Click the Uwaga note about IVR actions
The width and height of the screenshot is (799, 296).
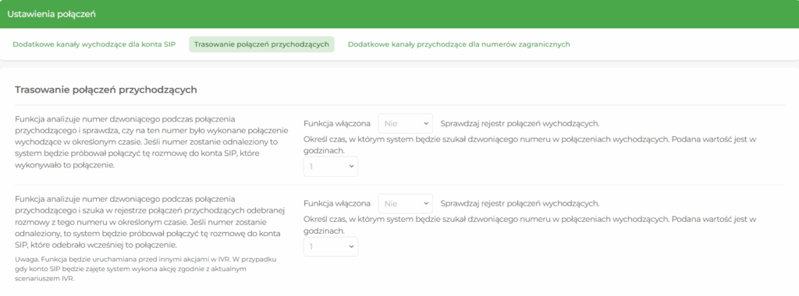(145, 269)
